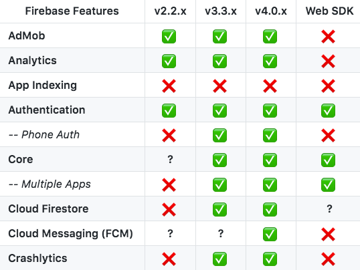This screenshot has width=360, height=270.
Task: Click the Firebase Features column header
Action: [x=72, y=11]
